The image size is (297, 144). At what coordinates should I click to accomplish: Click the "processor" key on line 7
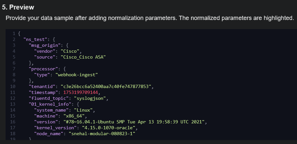pos(42,69)
